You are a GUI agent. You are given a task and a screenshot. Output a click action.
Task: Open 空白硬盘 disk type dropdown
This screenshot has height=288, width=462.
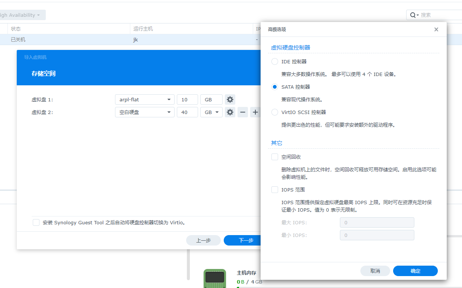(x=145, y=112)
